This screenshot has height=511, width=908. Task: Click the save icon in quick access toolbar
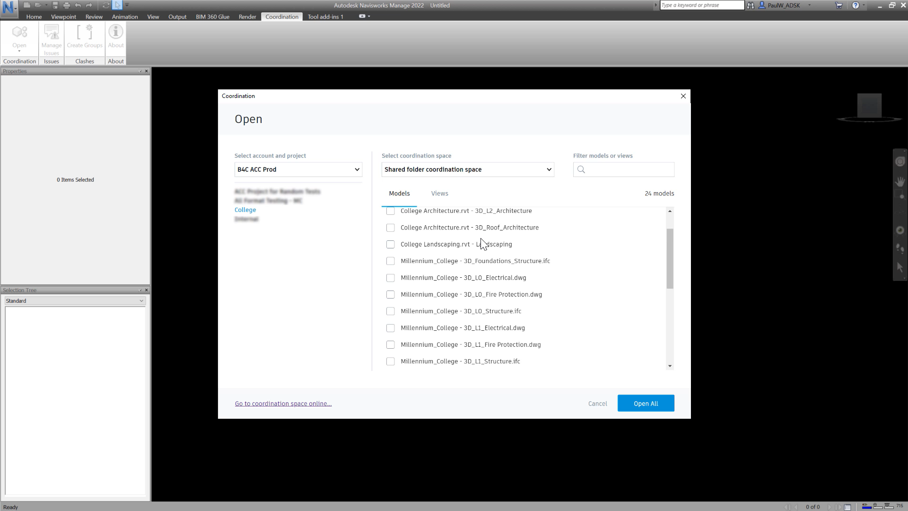coord(55,5)
